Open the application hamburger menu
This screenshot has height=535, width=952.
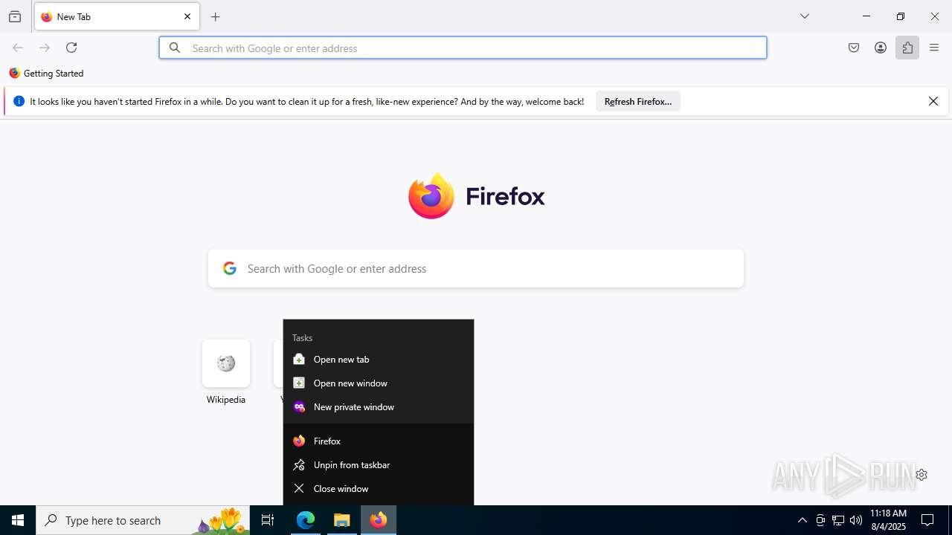pos(934,48)
